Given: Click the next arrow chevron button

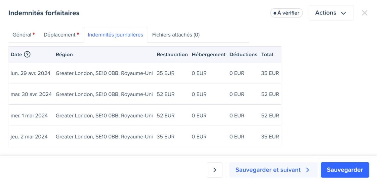Looking at the screenshot, I should click(215, 170).
